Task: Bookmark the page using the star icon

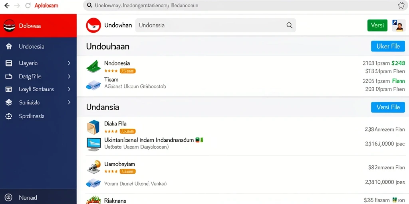Action: click(x=401, y=6)
